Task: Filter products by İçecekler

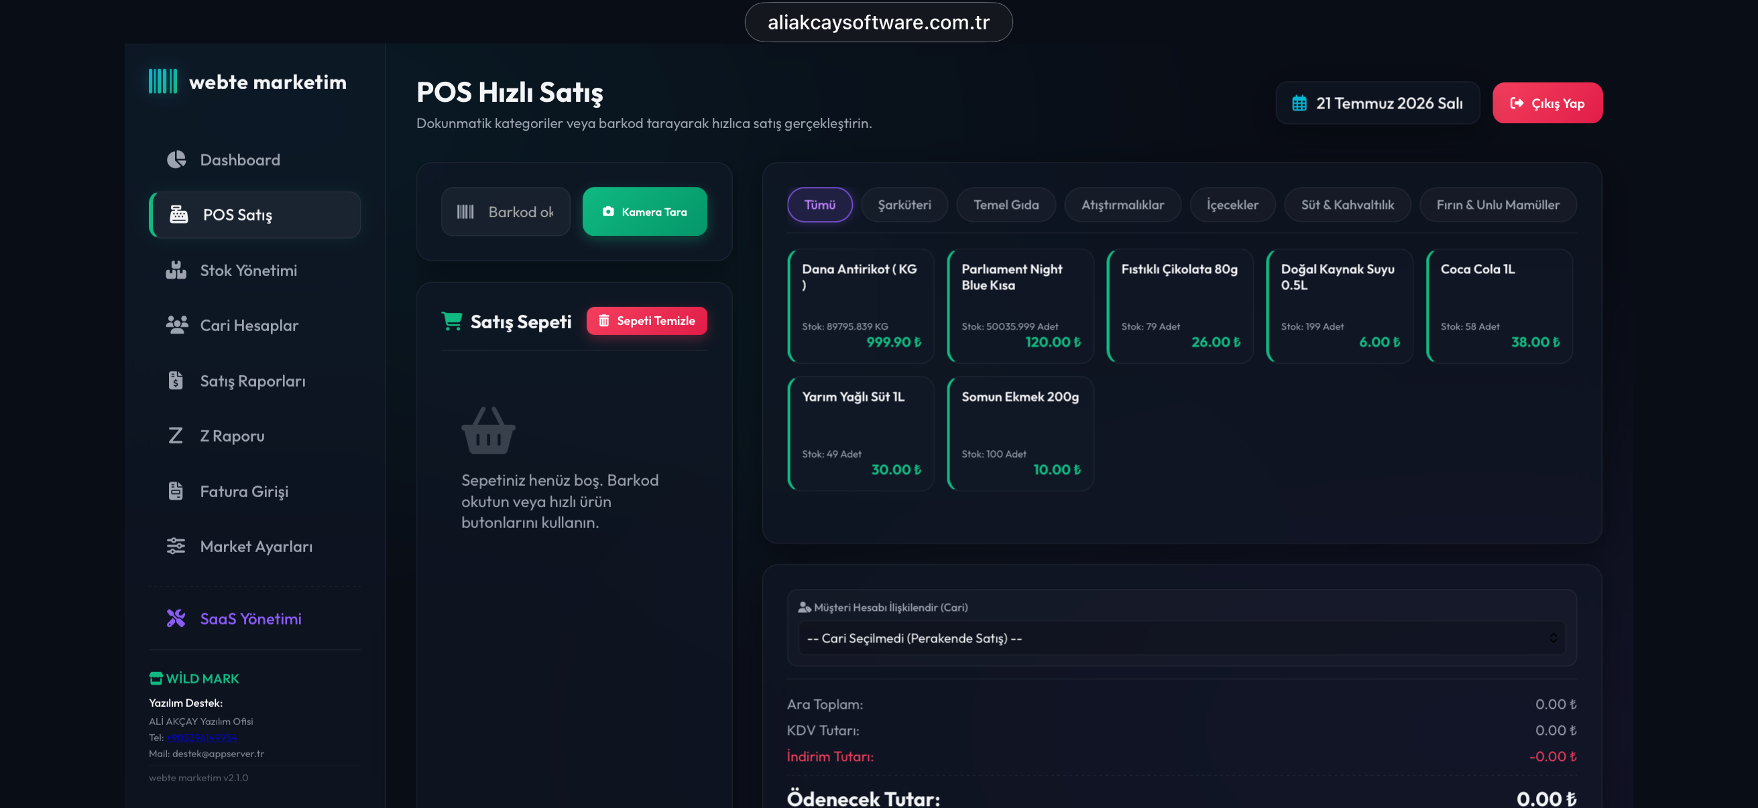Action: pos(1232,204)
